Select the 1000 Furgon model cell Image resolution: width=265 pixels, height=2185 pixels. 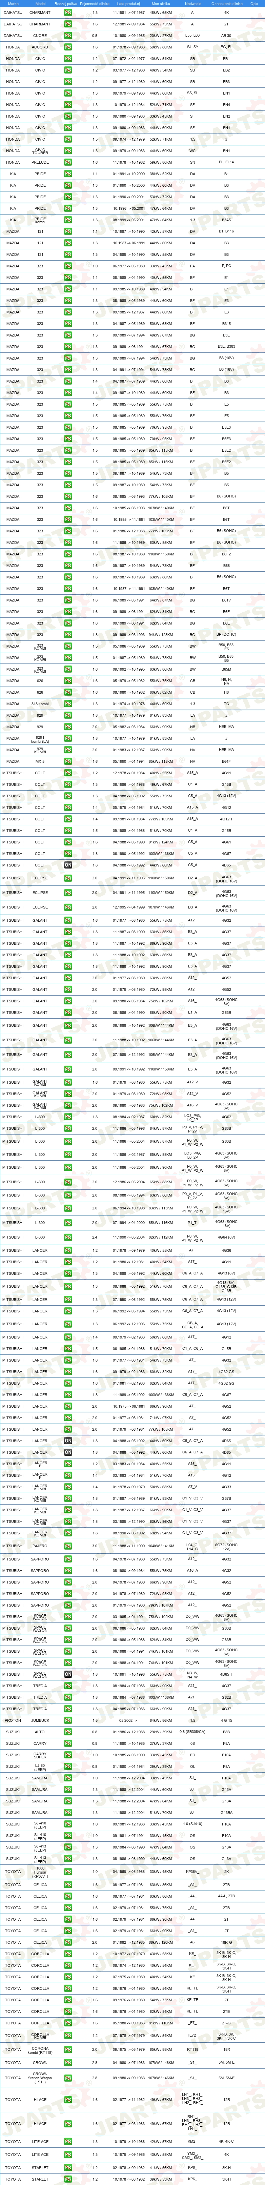point(40,1871)
